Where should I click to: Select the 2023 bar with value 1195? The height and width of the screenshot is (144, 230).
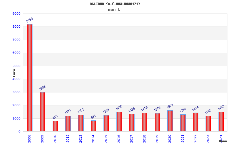click(208, 124)
